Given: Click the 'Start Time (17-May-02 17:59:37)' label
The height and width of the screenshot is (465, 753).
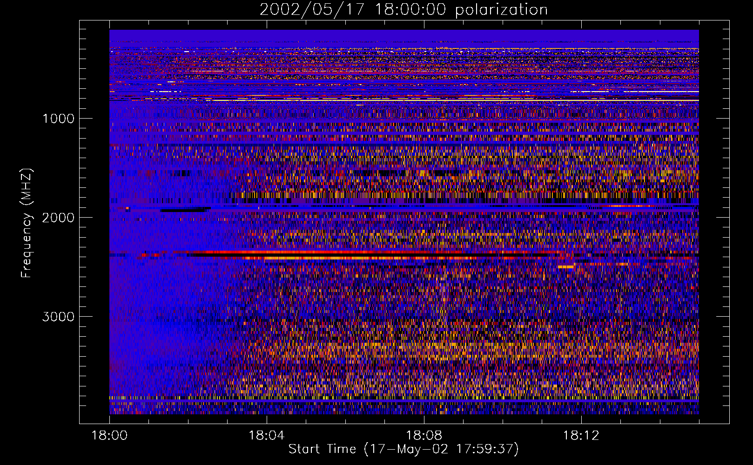Looking at the screenshot, I should point(403,449).
